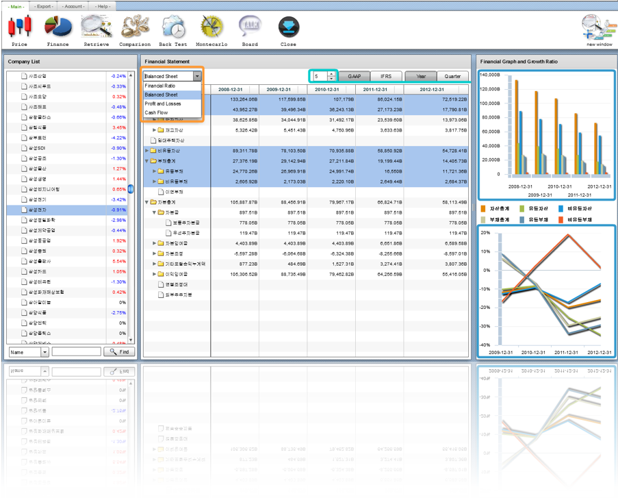
Task: Enable Quarter view for financial data
Action: 452,76
